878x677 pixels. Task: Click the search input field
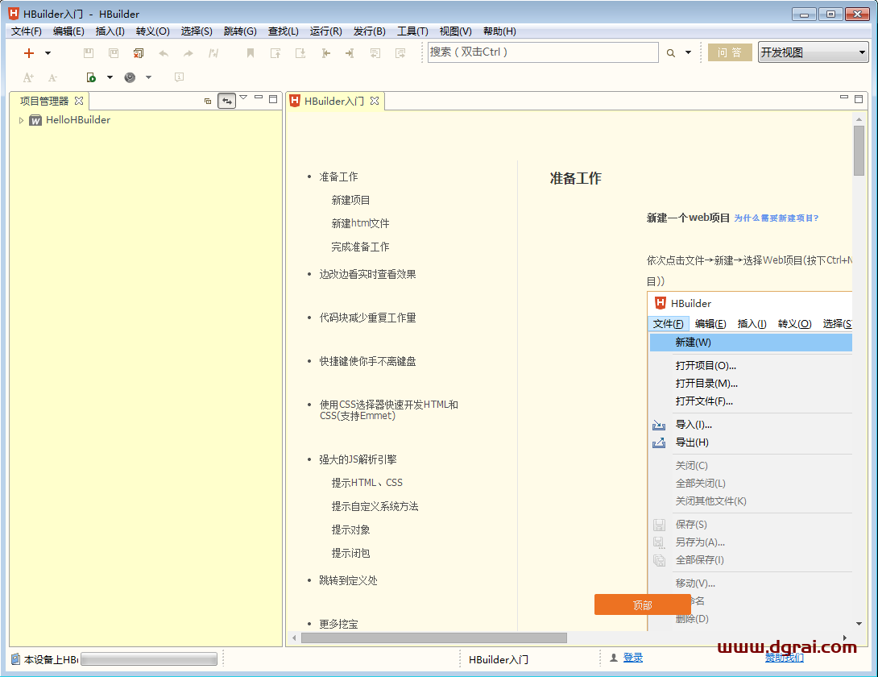543,52
